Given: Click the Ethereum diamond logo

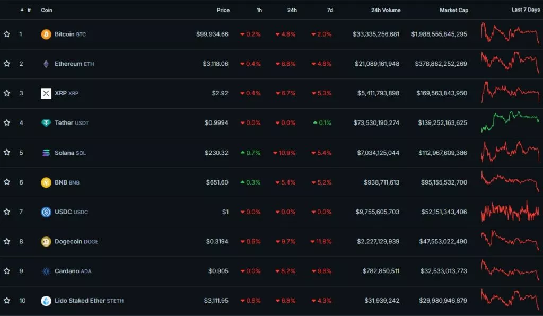Looking at the screenshot, I should 46,64.
